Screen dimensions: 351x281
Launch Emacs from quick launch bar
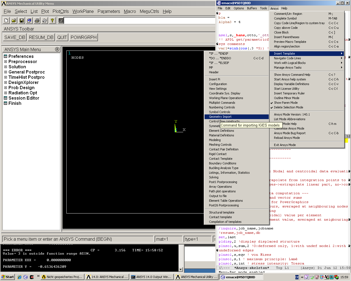(x=26, y=277)
